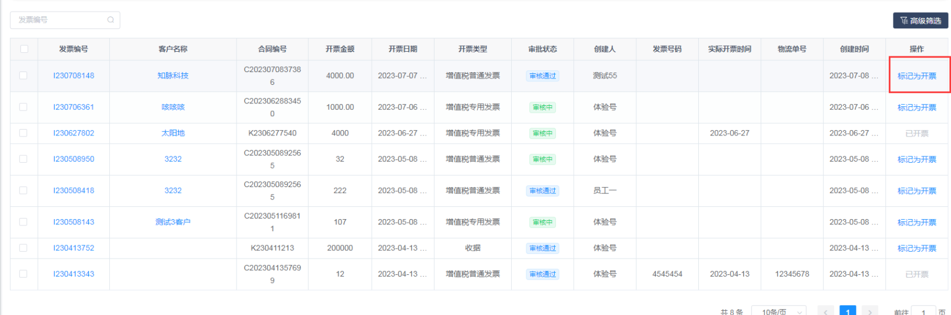Click 已开票 status for invoice I230627802
Screen dimensions: 951x315
click(x=917, y=134)
